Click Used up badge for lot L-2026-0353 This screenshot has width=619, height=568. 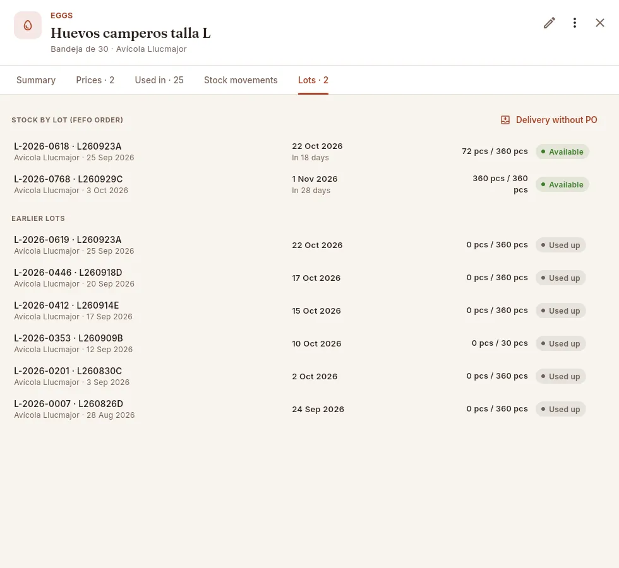tap(561, 343)
